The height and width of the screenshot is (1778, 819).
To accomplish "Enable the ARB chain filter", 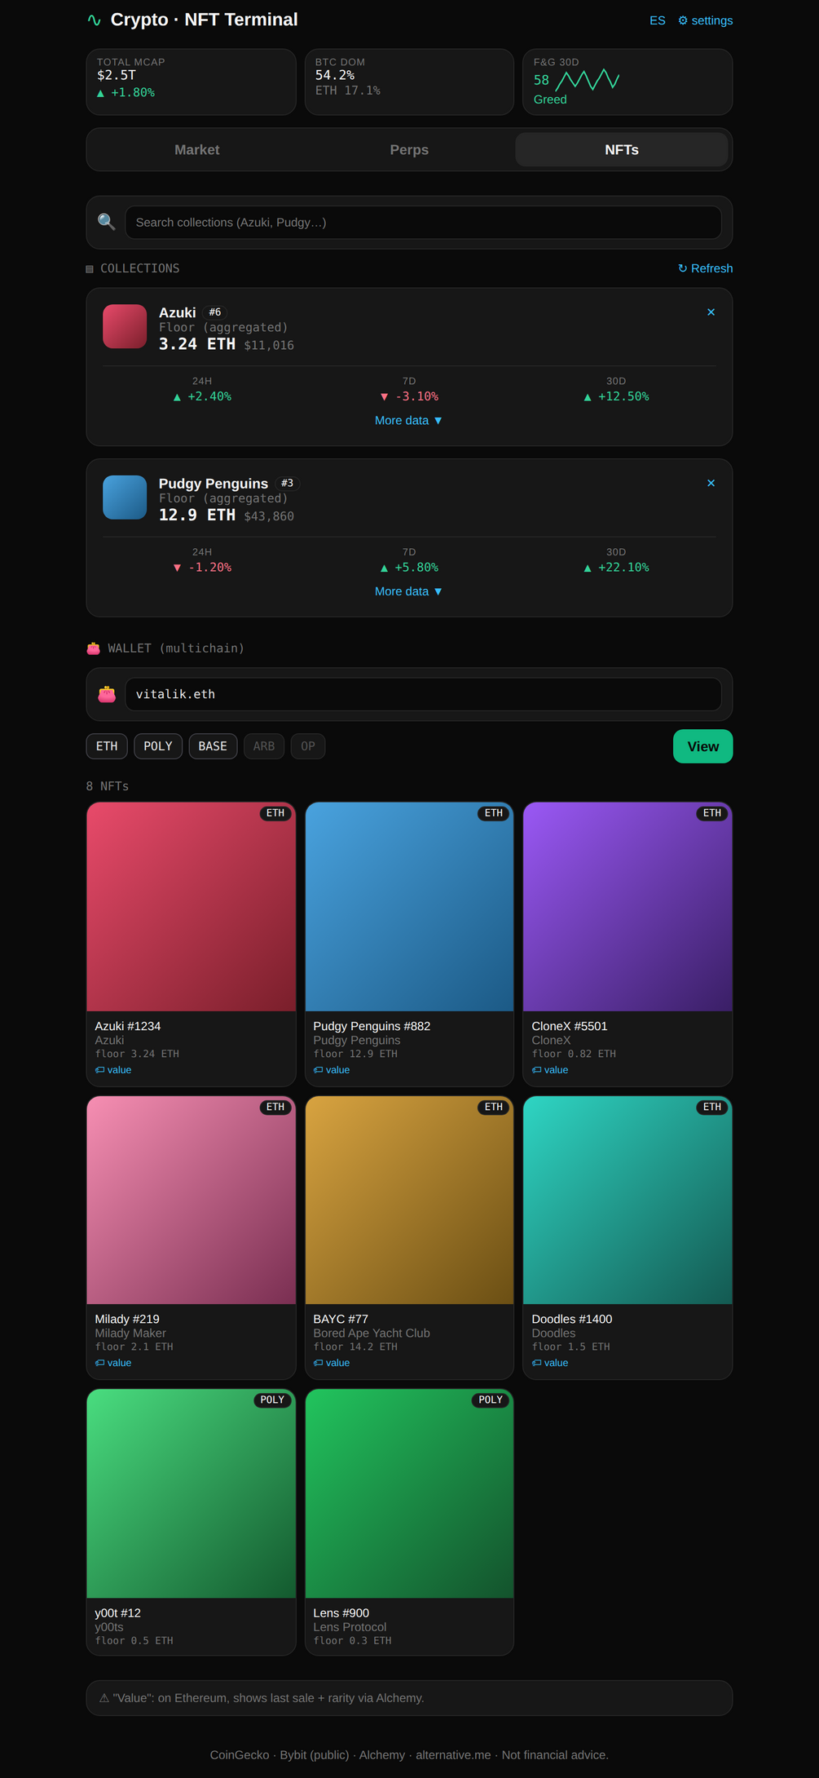I will point(264,746).
